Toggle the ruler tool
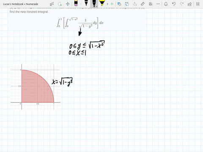The width and height of the screenshot is (203, 152). [x=143, y=4]
